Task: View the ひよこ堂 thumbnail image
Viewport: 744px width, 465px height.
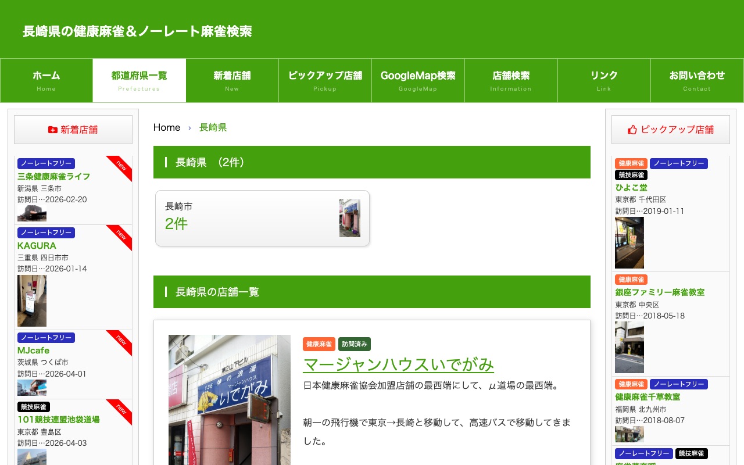Action: coord(629,242)
